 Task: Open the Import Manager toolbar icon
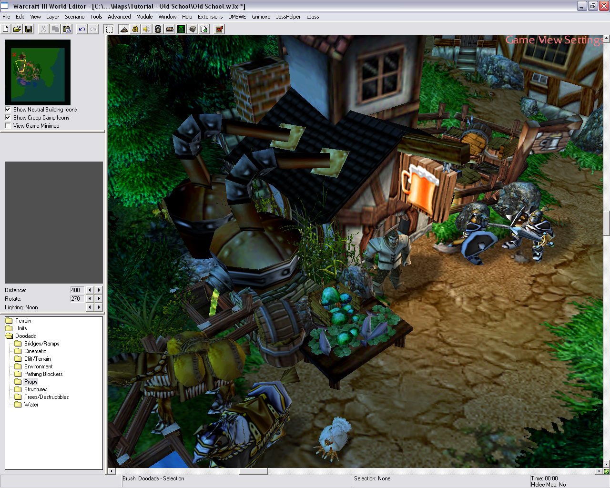click(x=204, y=29)
